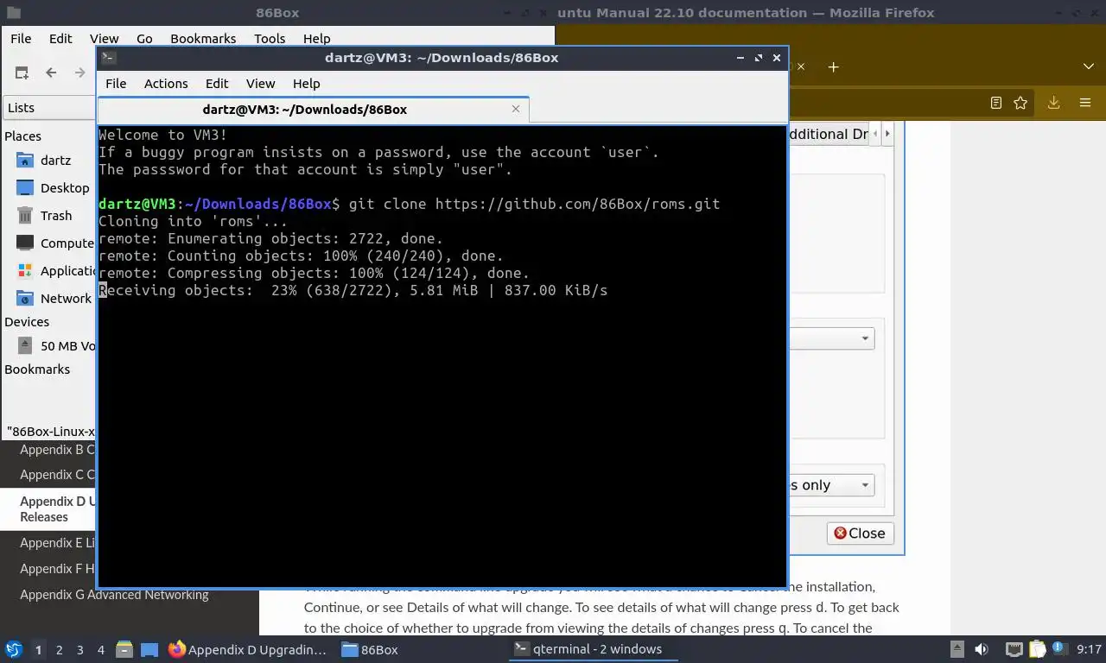Switch to workspace 1
Screen dimensions: 1106x663
click(38, 649)
